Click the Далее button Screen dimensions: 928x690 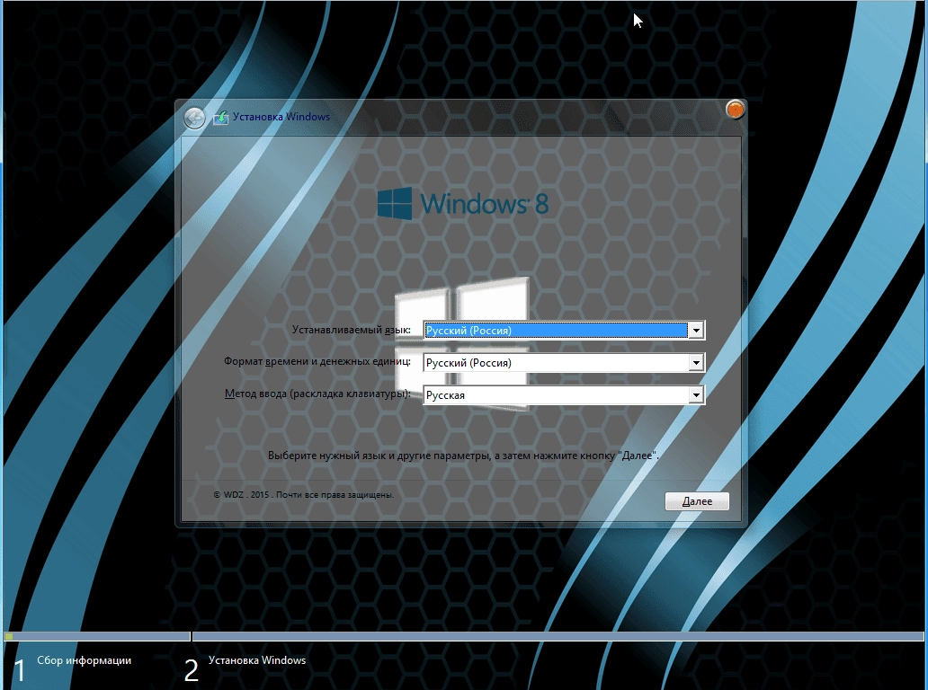(x=697, y=501)
